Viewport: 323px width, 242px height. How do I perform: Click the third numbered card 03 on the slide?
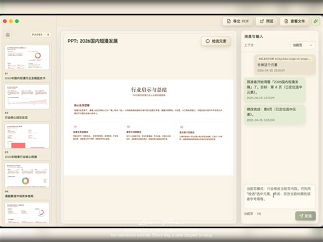(202, 133)
